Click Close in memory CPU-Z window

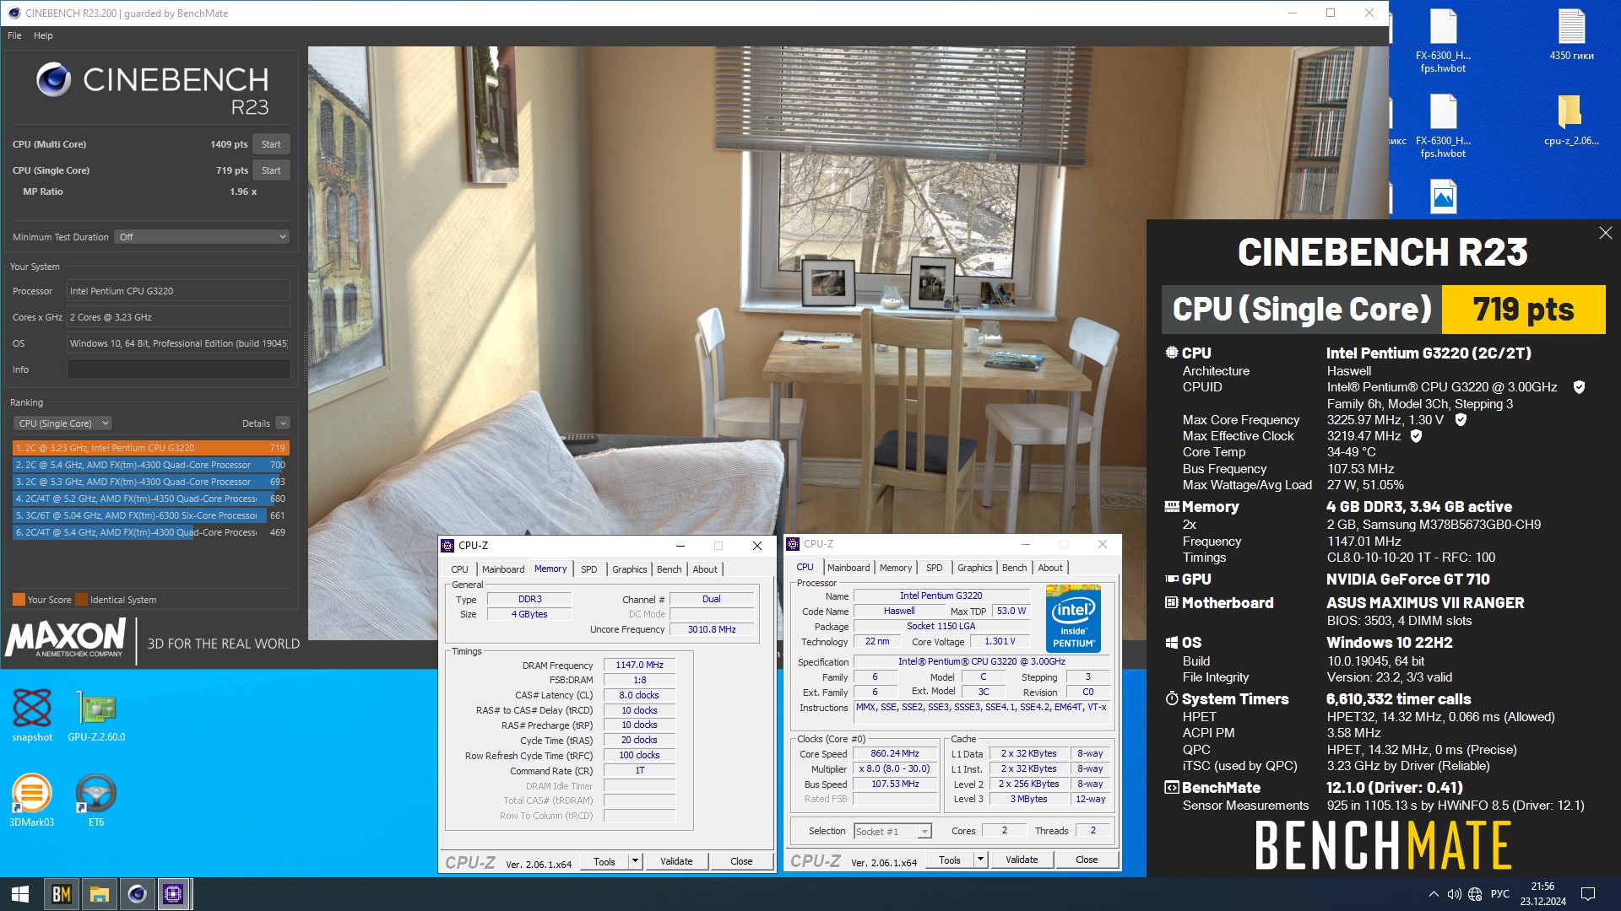point(741,861)
